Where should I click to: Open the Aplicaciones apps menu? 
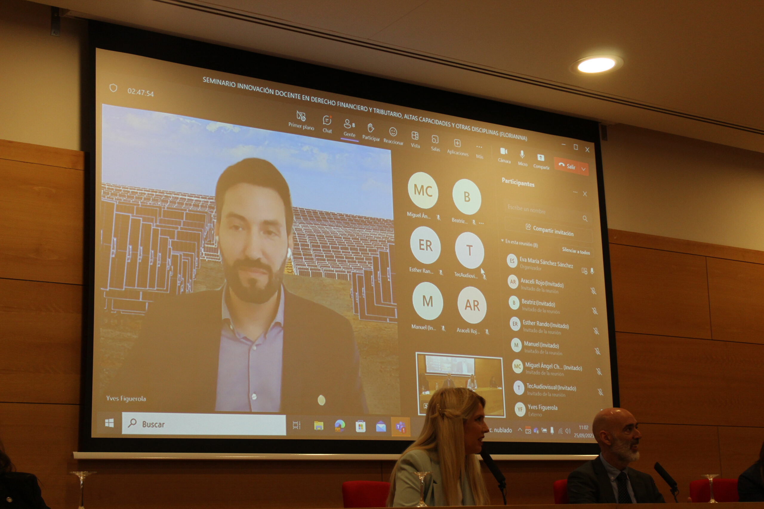click(x=458, y=147)
